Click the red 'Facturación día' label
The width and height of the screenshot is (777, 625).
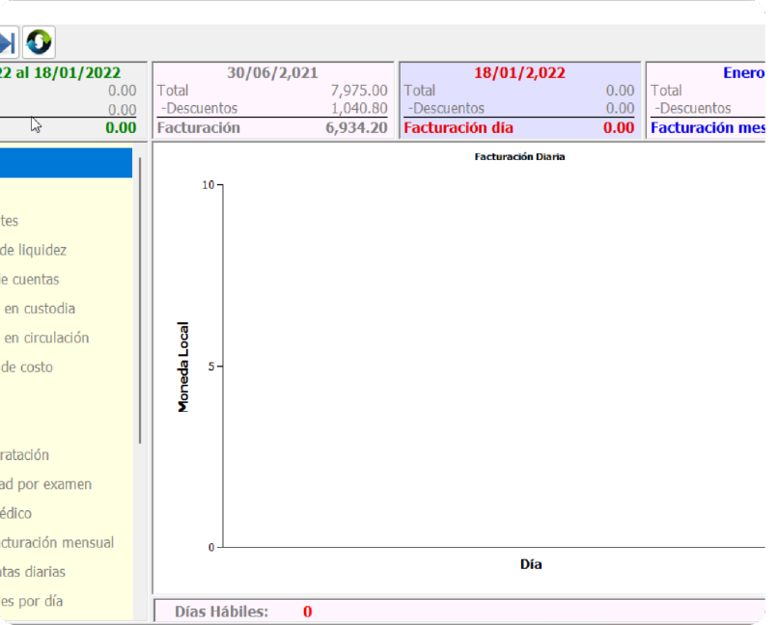[x=458, y=128]
